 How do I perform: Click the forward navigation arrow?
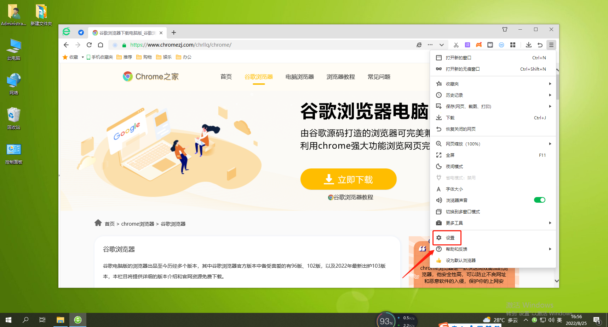(x=78, y=45)
